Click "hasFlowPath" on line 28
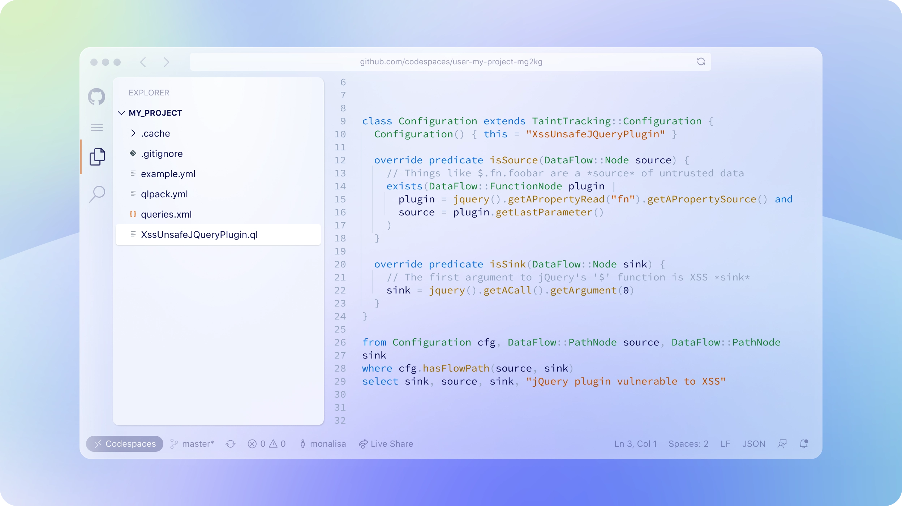Viewport: 902px width, 506px height. tap(456, 368)
